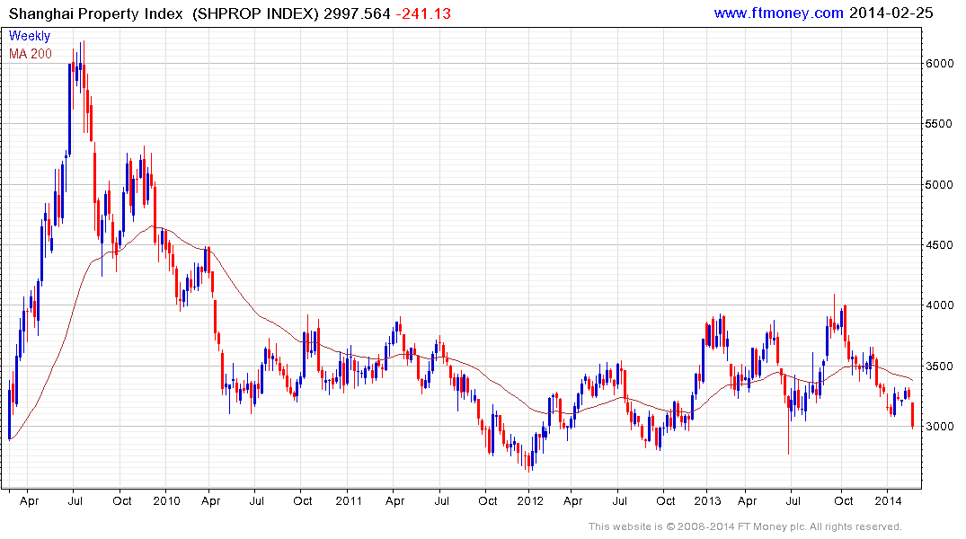Click the 5000 price axis label
This screenshot has height=539, width=966.
pos(939,185)
